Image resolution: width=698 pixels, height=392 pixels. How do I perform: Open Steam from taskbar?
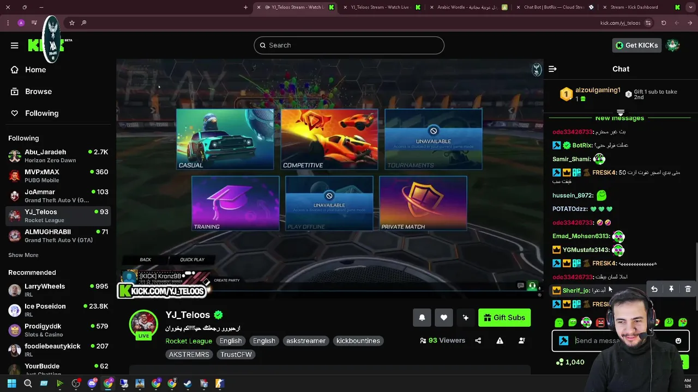(x=188, y=383)
